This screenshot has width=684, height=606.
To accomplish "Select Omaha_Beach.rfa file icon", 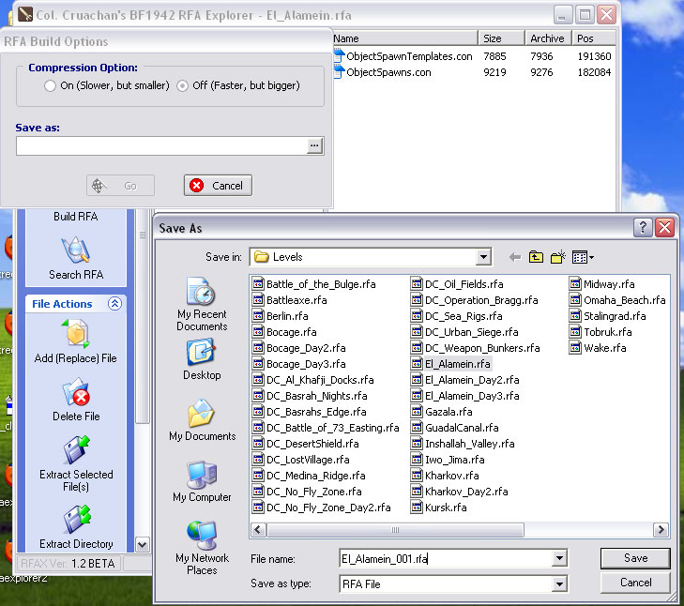I will (x=575, y=300).
